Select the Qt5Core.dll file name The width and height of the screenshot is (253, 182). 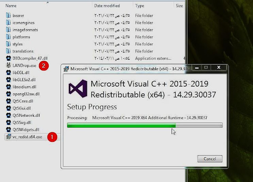point(23,101)
